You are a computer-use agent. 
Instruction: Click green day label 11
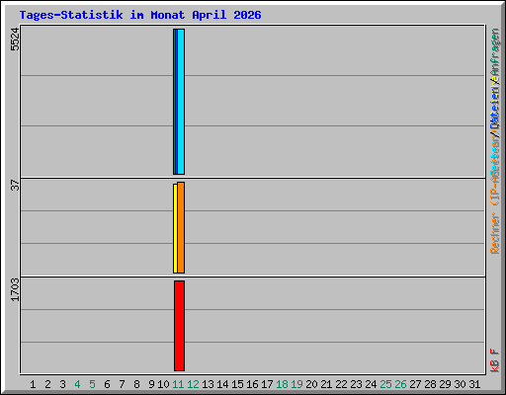[178, 384]
